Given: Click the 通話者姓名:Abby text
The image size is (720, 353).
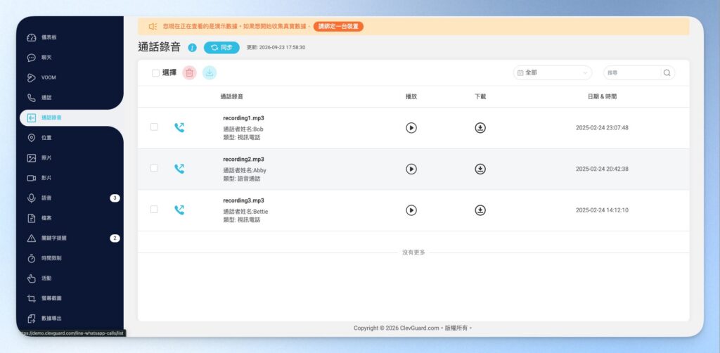Looking at the screenshot, I should point(245,170).
